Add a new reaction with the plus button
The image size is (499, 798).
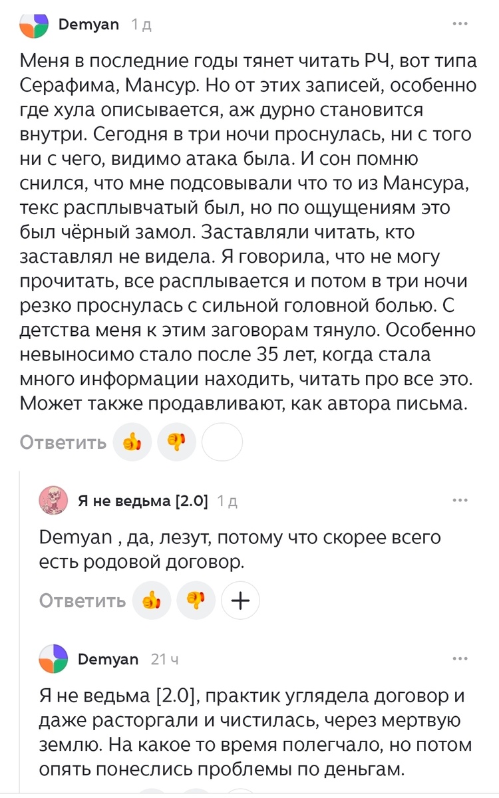(x=240, y=599)
